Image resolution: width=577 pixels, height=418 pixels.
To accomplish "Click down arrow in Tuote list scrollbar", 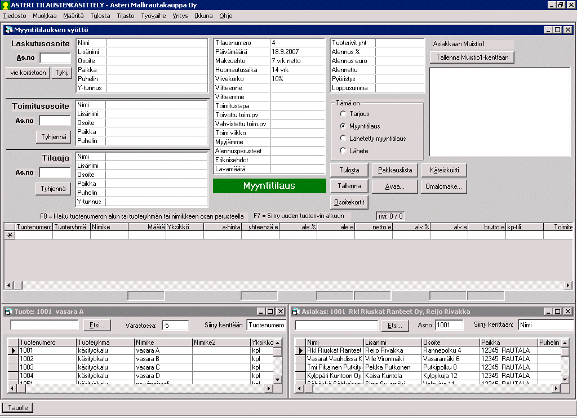I will coord(277,379).
